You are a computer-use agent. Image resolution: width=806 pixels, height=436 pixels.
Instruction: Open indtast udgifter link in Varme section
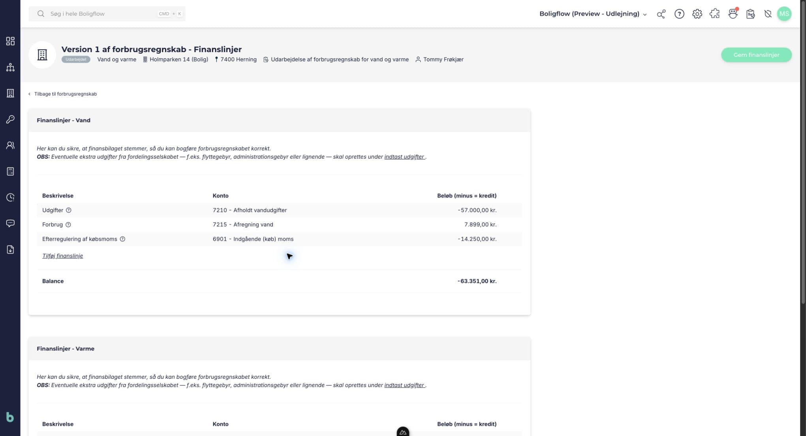(x=404, y=385)
